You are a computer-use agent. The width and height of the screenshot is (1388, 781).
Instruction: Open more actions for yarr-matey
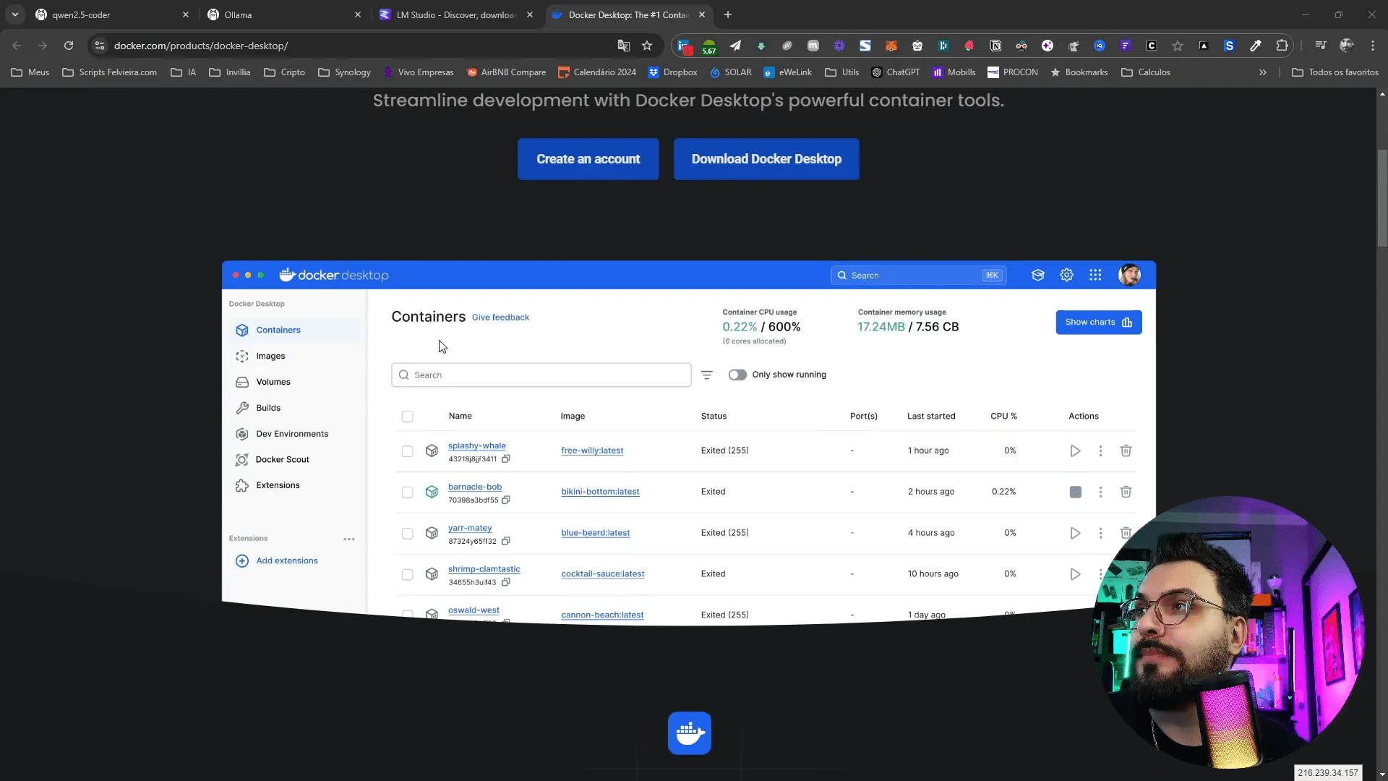1100,533
